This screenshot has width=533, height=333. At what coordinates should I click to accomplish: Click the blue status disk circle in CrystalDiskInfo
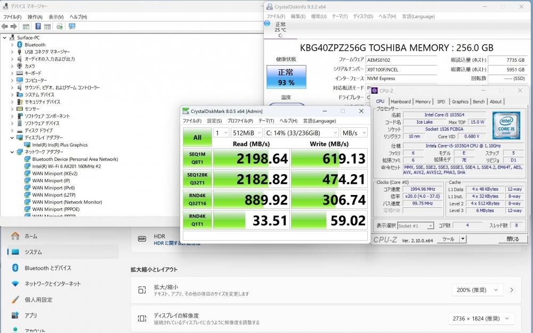coord(267,23)
